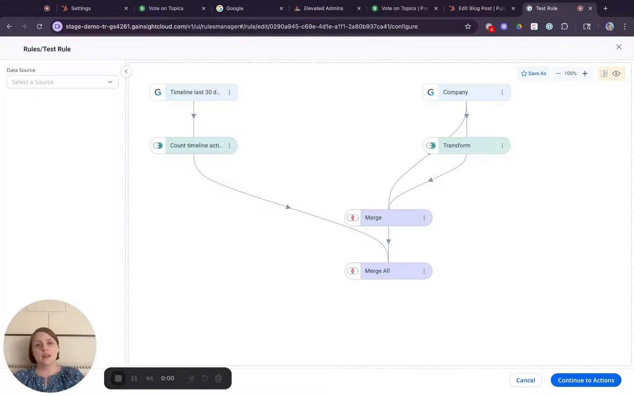Pause the recording in control bar
The image size is (634, 396).
click(134, 379)
